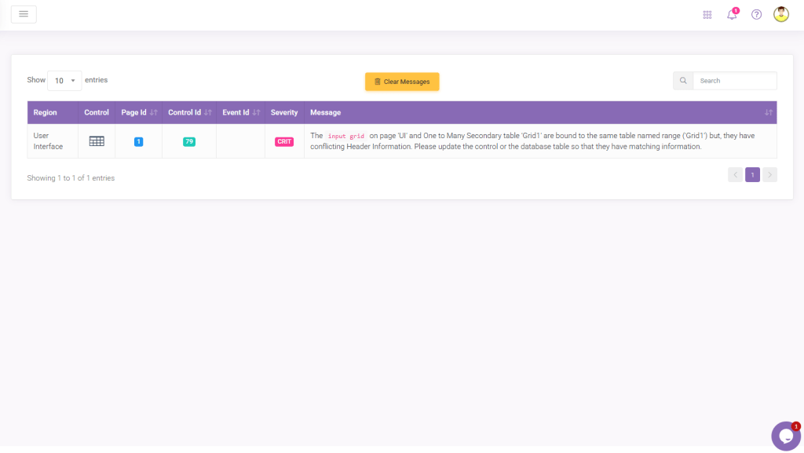Focus the Search input field
Image resolution: width=804 pixels, height=453 pixels.
click(735, 80)
